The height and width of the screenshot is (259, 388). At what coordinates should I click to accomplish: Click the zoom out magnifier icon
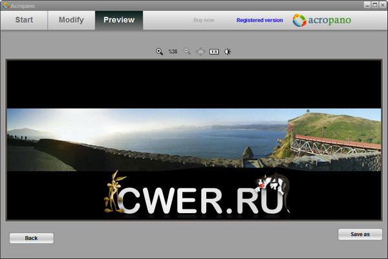coord(187,52)
